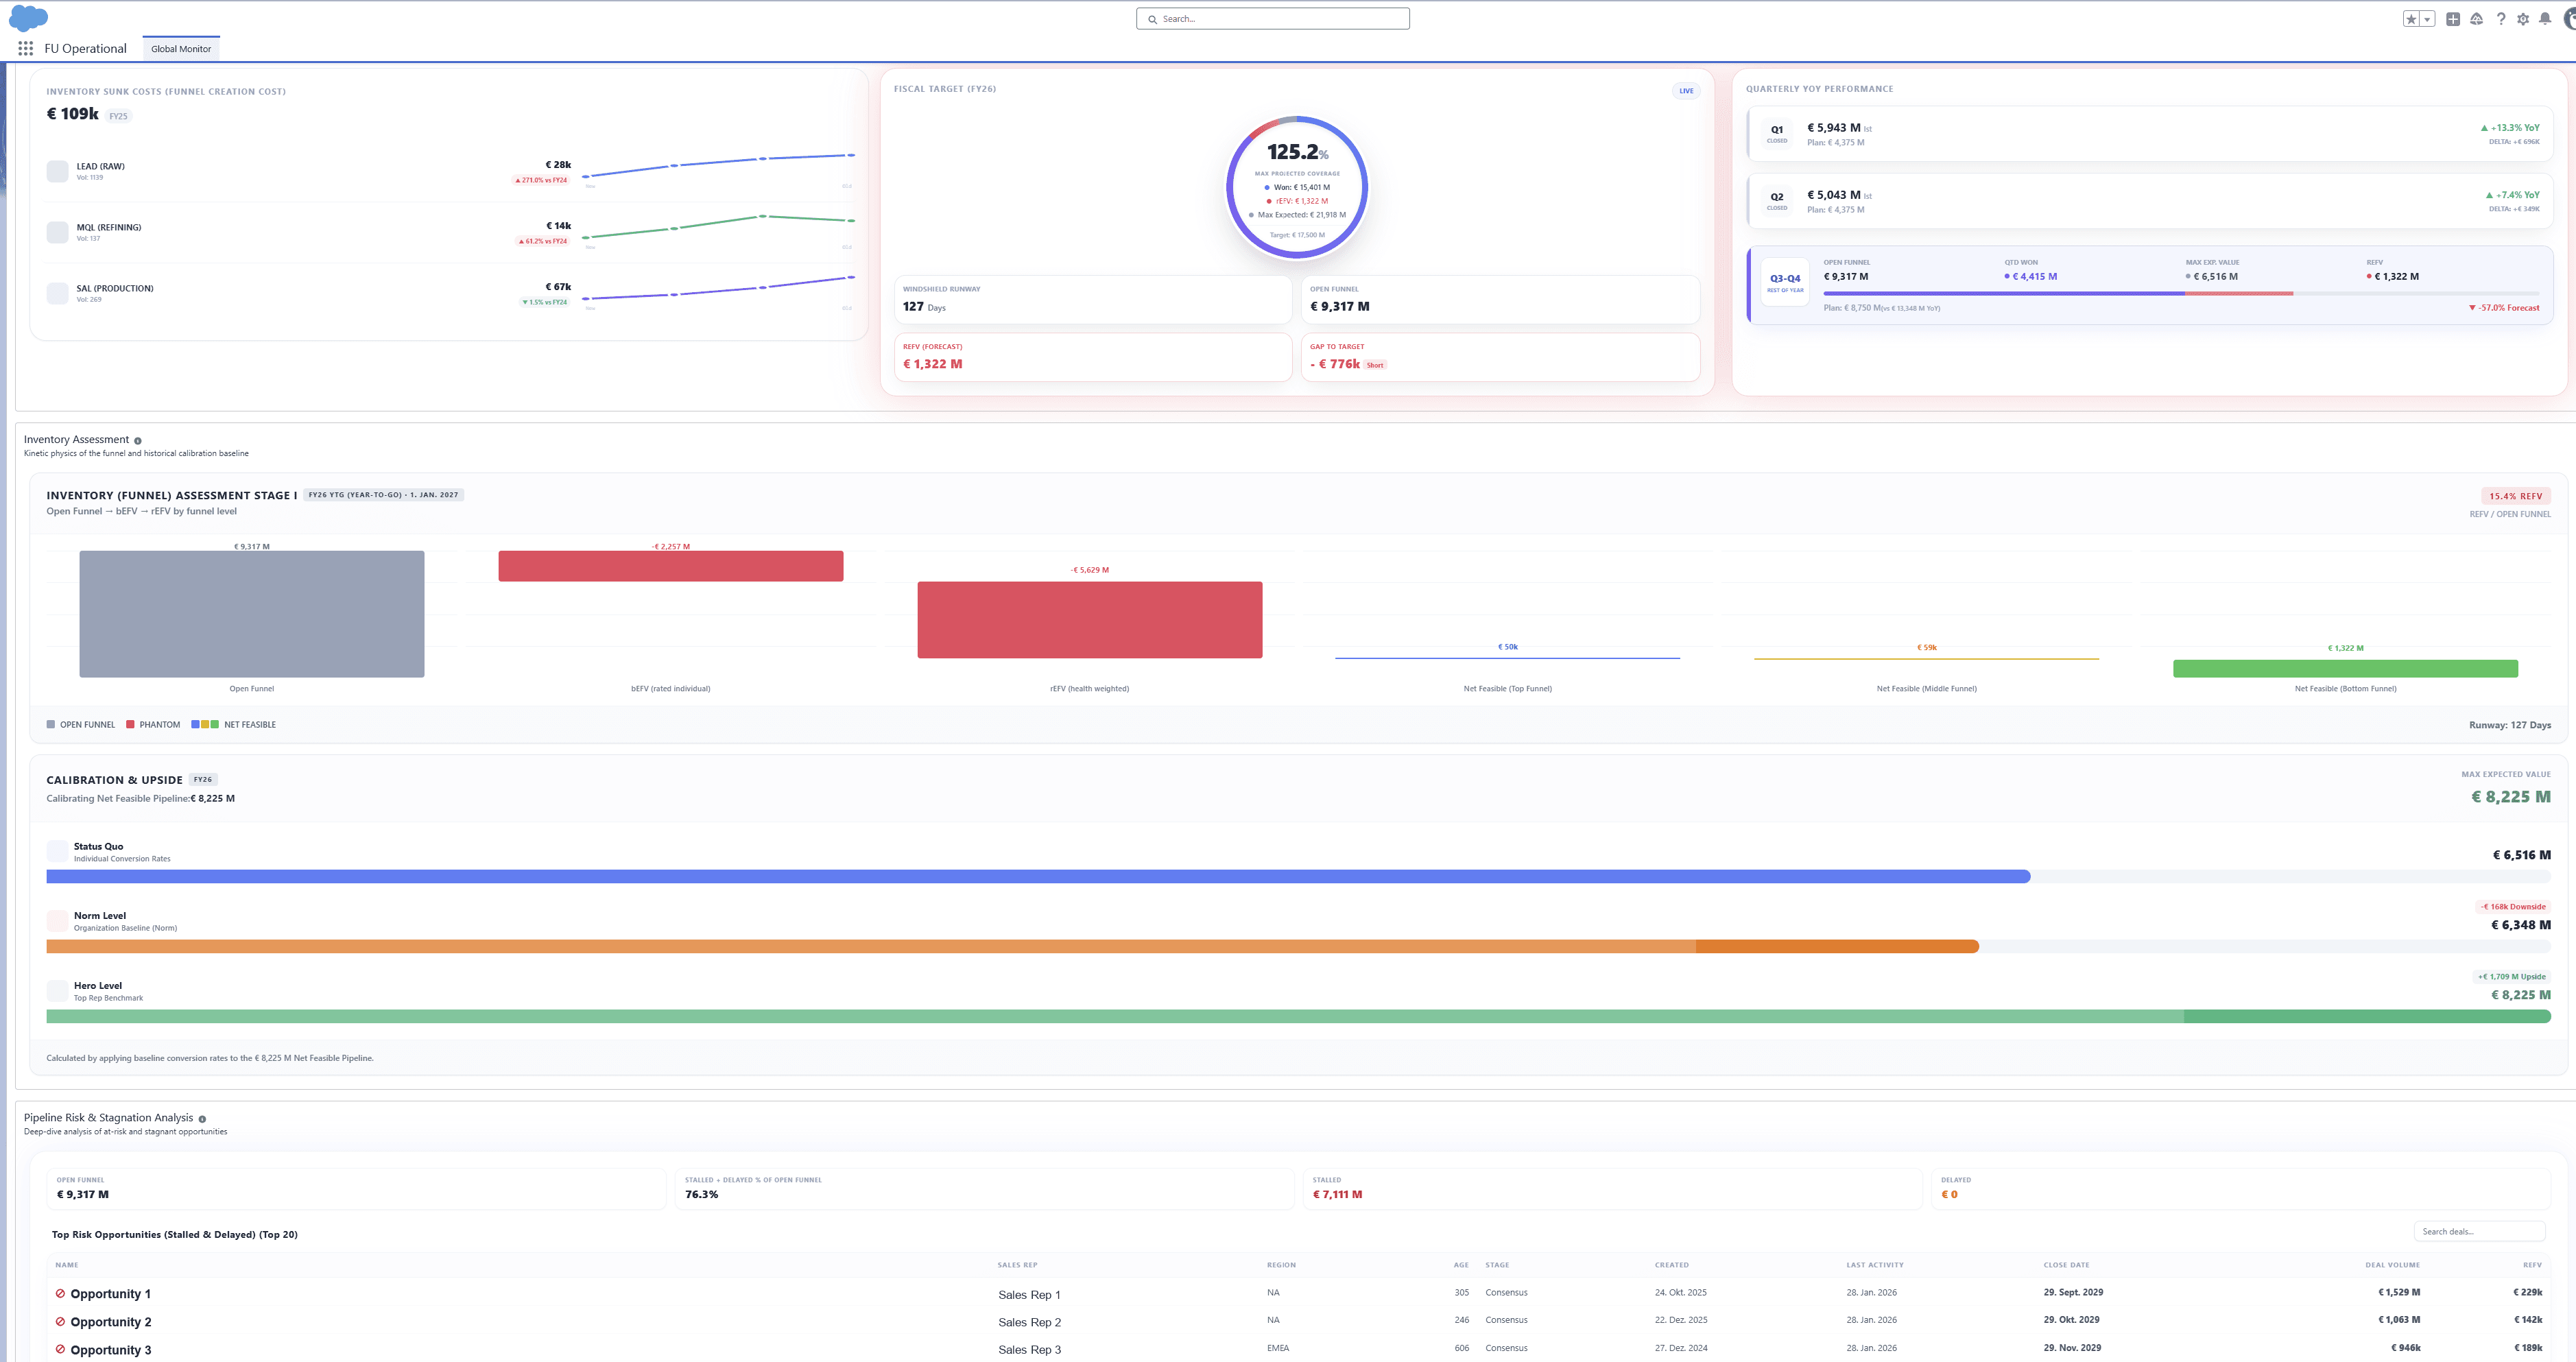Open the Trailhead guidance center icon
This screenshot has height=1362, width=2576.
coord(2476,19)
